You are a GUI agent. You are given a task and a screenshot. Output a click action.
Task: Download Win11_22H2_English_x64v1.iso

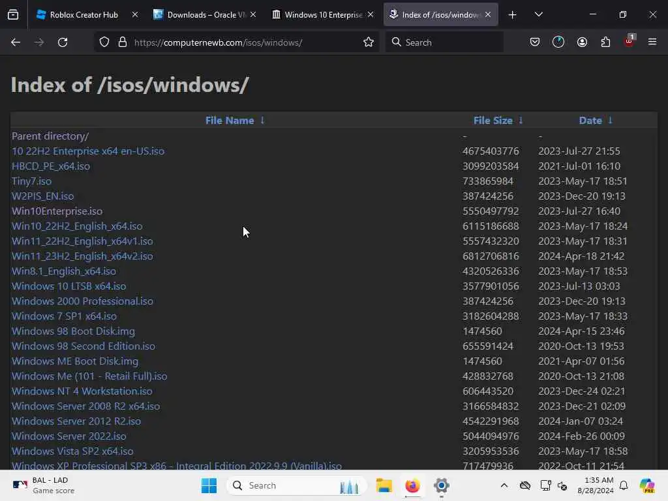point(82,241)
